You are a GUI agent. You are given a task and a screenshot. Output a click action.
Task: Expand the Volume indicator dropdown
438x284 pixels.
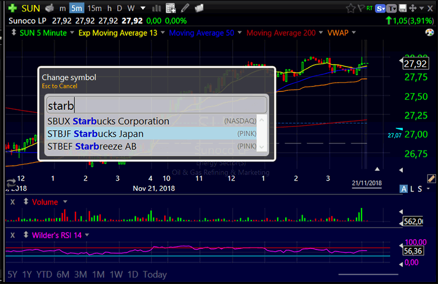(x=65, y=201)
